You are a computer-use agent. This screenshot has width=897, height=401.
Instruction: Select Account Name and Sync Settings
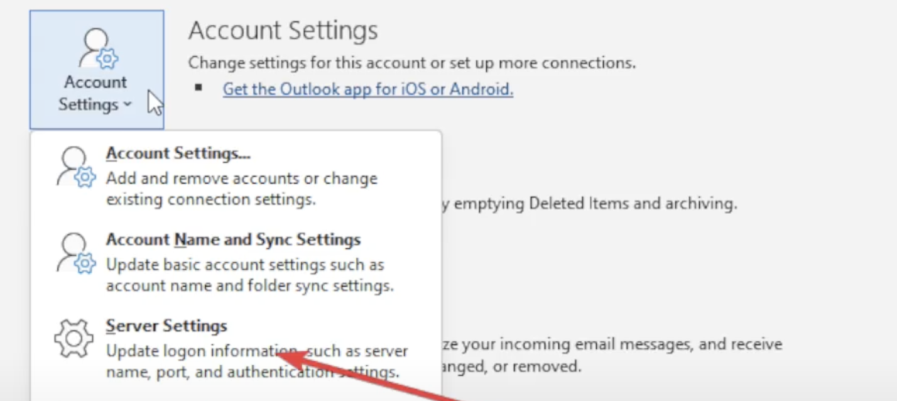pos(236,263)
